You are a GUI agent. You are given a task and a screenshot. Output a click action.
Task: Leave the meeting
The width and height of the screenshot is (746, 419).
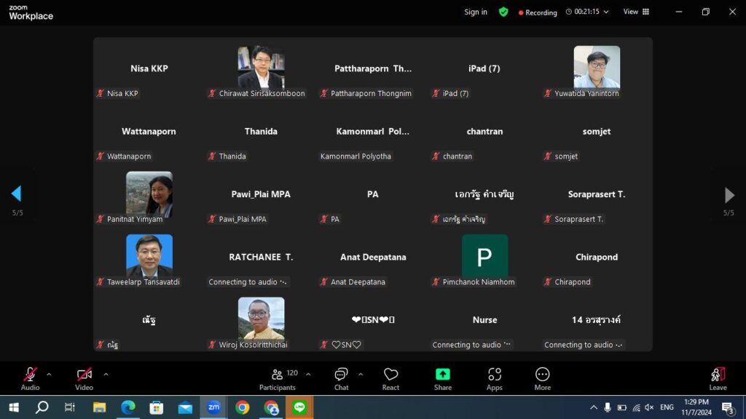tap(718, 378)
